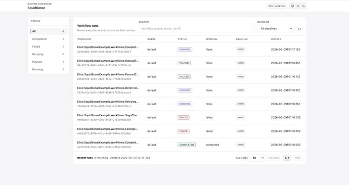
Task: Focus the workflow search input field
Action: 197,28
